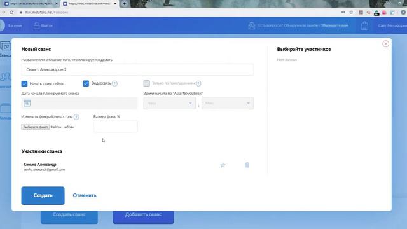Click the Сеансы sidebar icon
Screen dimensions: 407x229
pos(6,46)
